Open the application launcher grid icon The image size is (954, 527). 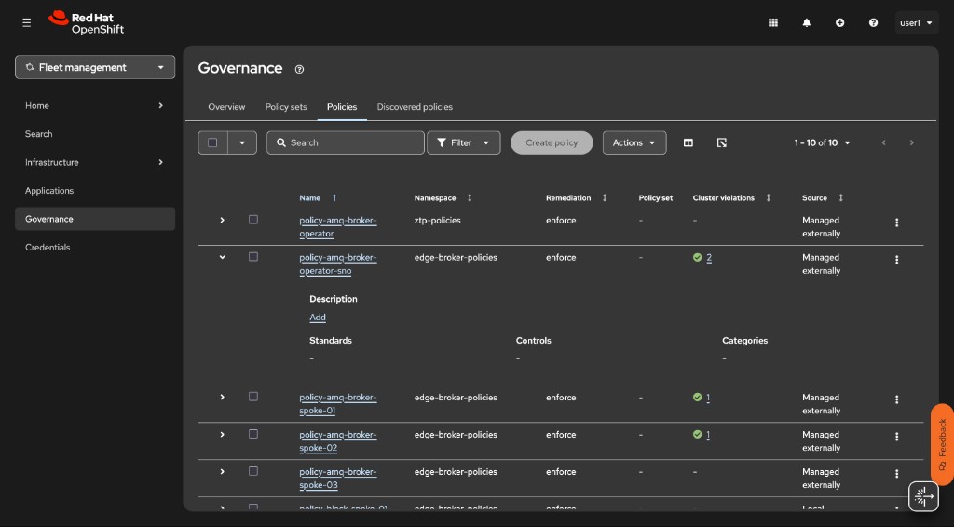click(772, 22)
